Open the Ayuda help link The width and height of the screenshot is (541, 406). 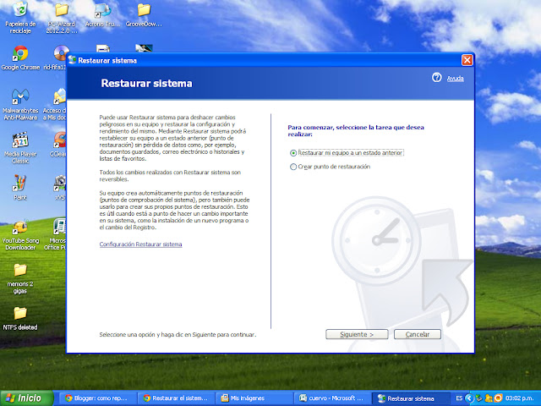[x=455, y=79]
